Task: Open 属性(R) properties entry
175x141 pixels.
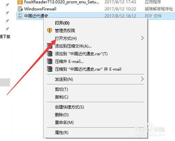Action: (x=62, y=133)
